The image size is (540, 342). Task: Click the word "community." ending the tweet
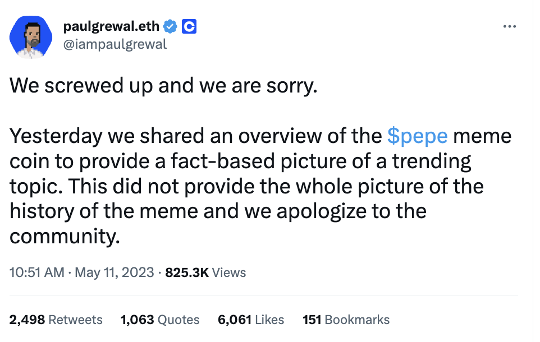65,237
